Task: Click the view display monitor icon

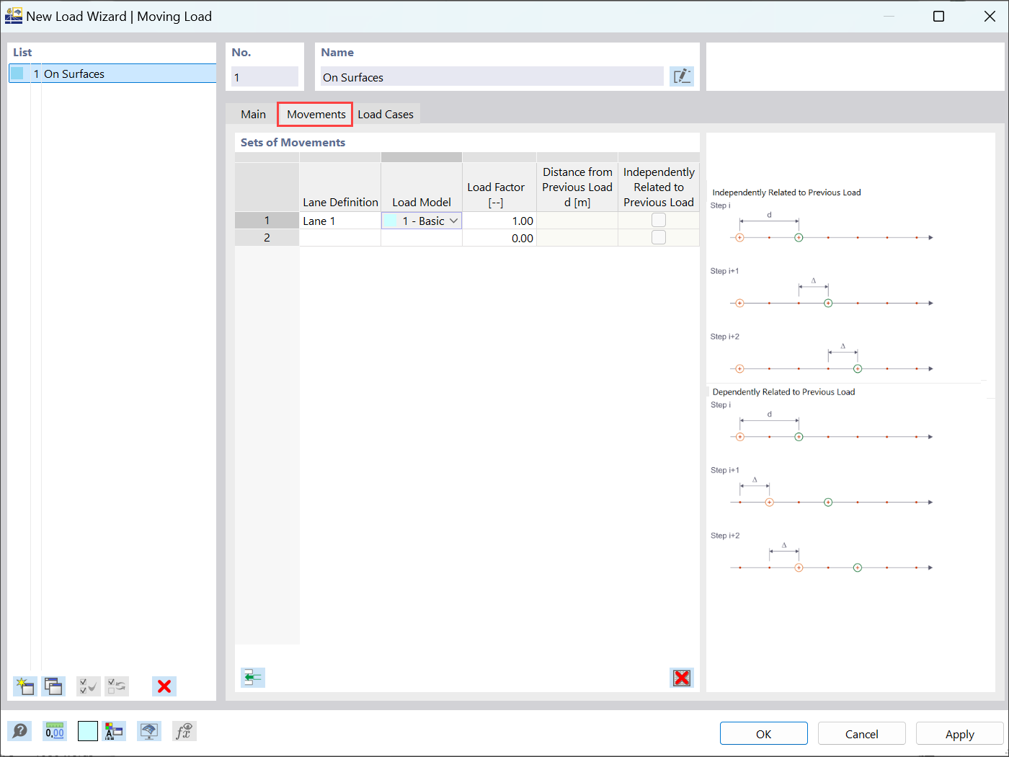Action: [149, 732]
